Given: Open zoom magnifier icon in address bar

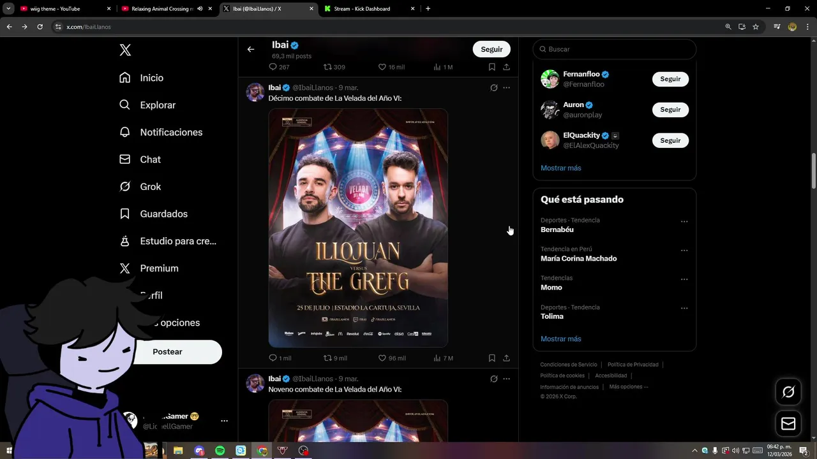Looking at the screenshot, I should 728,27.
